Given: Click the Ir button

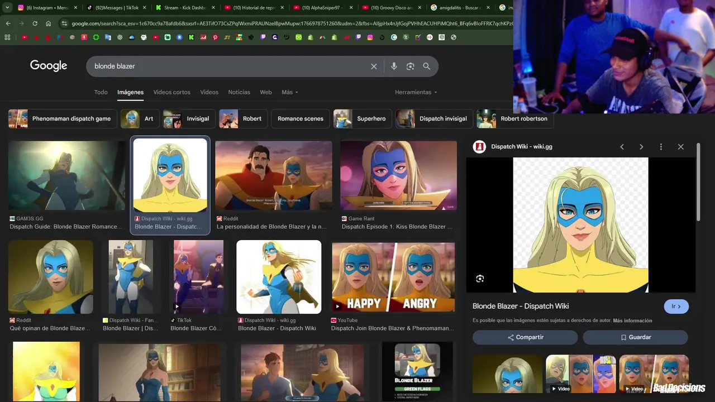Looking at the screenshot, I should [x=676, y=307].
